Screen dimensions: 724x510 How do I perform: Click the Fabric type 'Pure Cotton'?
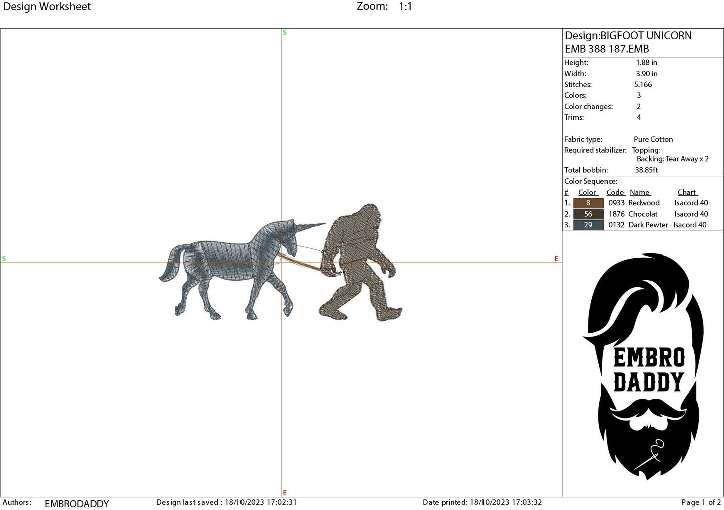point(653,139)
